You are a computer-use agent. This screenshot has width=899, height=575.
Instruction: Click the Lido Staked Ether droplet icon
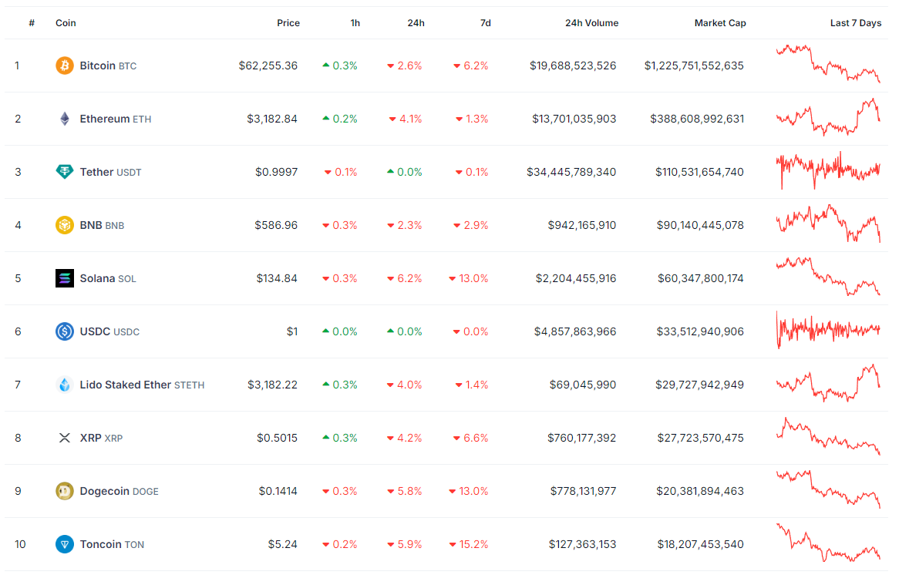pos(65,385)
